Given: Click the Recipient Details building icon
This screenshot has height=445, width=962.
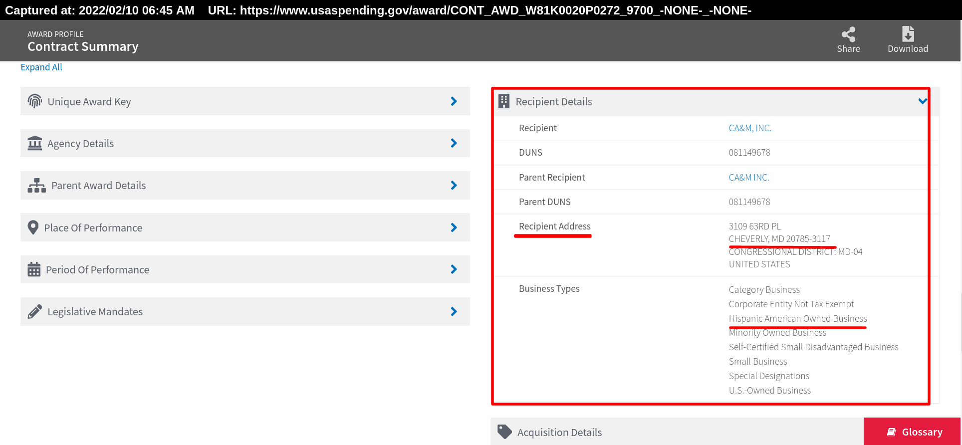Looking at the screenshot, I should (x=504, y=101).
